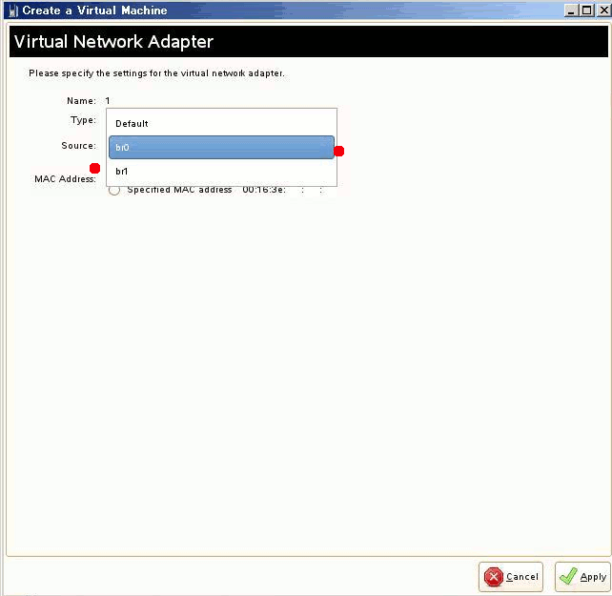The width and height of the screenshot is (612, 596).
Task: Close the Create a Virtual Machine window
Action: (x=603, y=10)
